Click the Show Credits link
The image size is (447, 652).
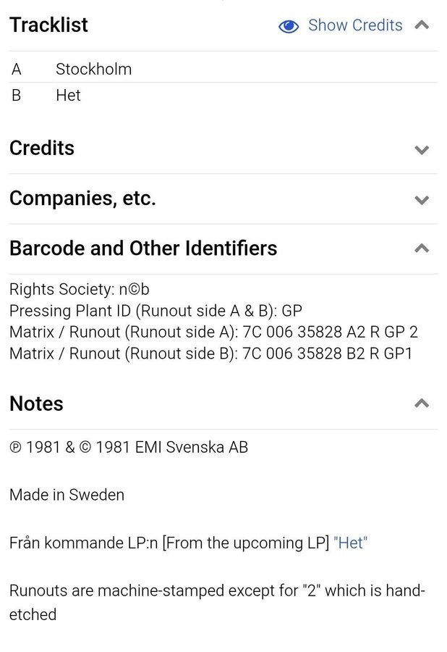(354, 25)
